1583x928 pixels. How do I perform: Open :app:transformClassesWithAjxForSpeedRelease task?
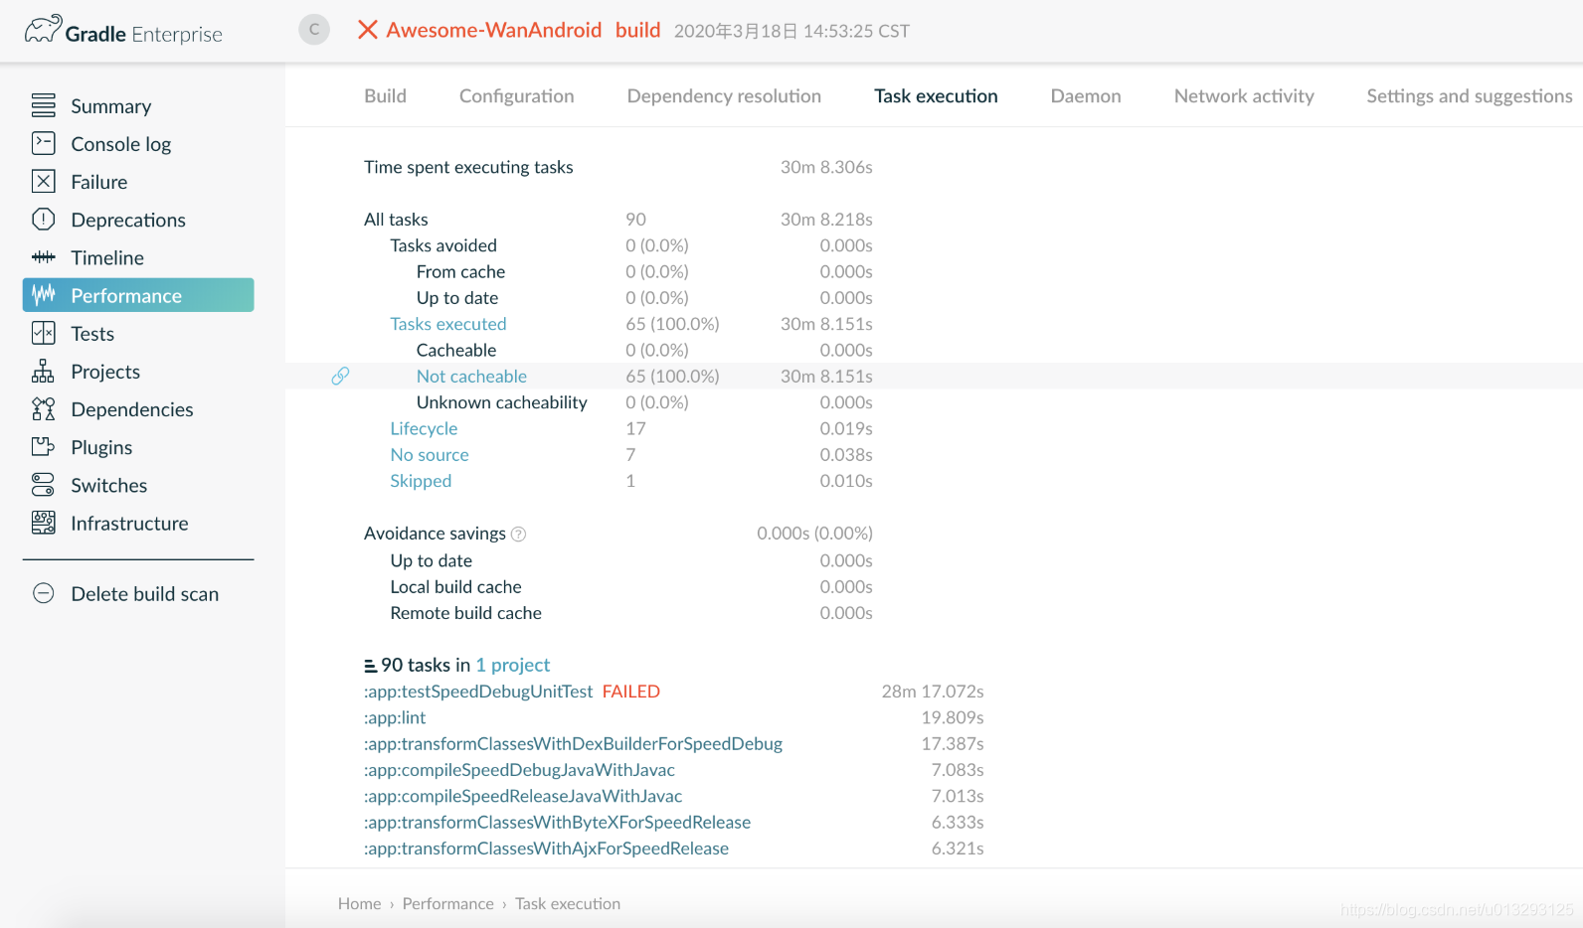click(x=546, y=849)
